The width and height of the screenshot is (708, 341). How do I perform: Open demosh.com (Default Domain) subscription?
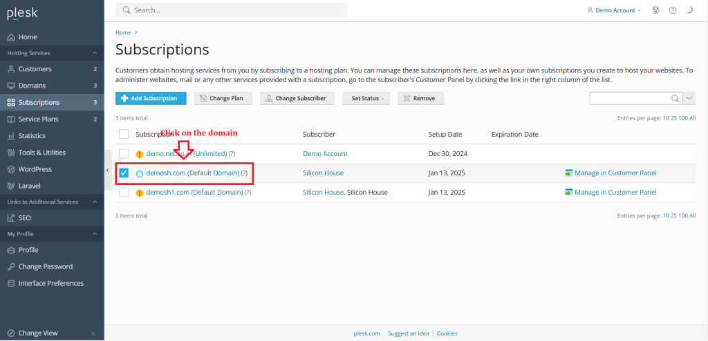tap(193, 173)
